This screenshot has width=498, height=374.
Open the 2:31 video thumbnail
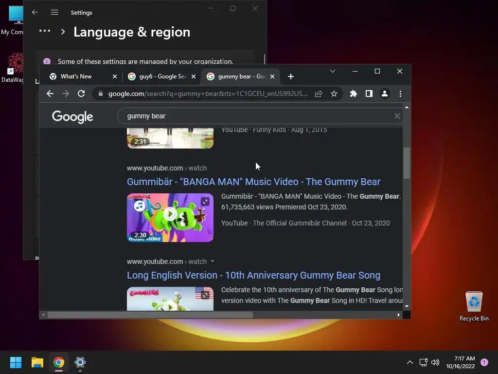pyautogui.click(x=170, y=138)
